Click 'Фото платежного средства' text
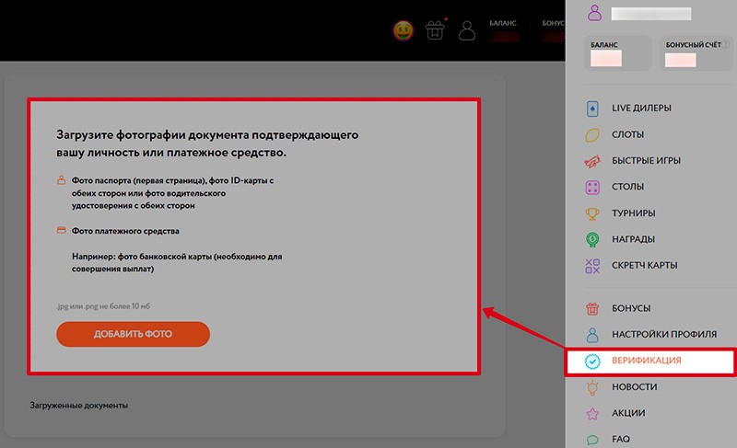The width and height of the screenshot is (737, 448). [125, 231]
